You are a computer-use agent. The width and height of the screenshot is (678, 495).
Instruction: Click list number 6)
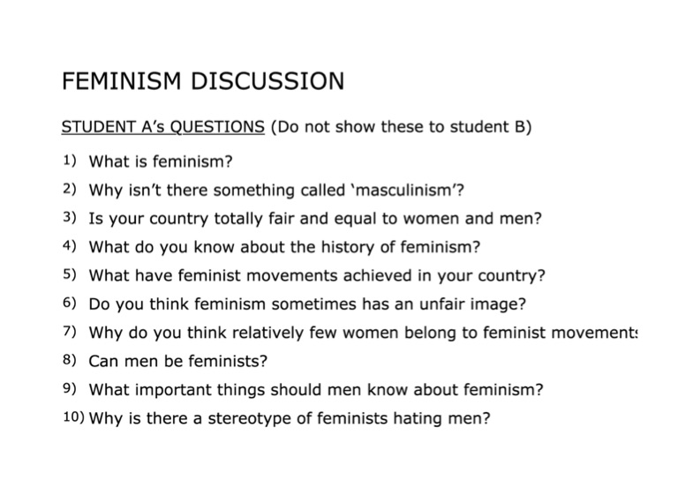click(70, 304)
